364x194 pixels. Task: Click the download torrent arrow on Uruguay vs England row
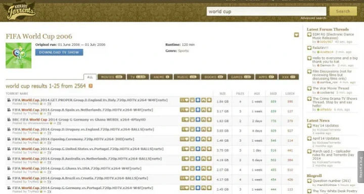[209, 129]
